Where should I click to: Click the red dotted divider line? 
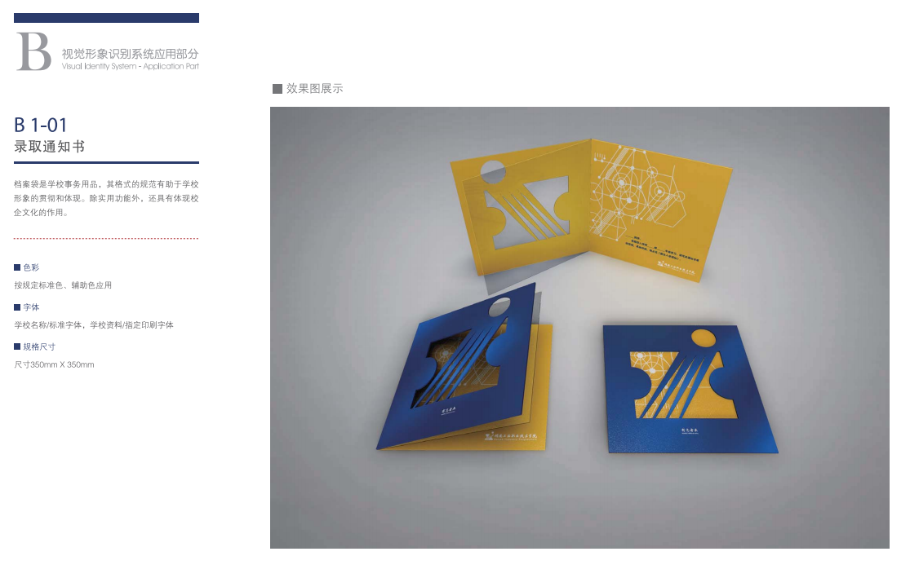pyautogui.click(x=106, y=238)
